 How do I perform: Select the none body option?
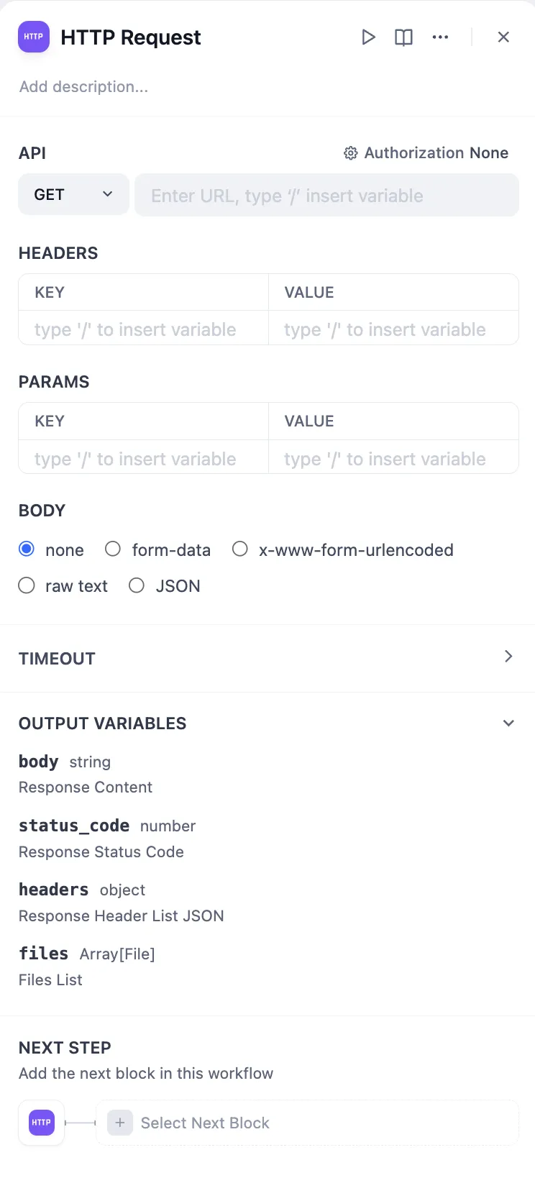[x=27, y=549]
